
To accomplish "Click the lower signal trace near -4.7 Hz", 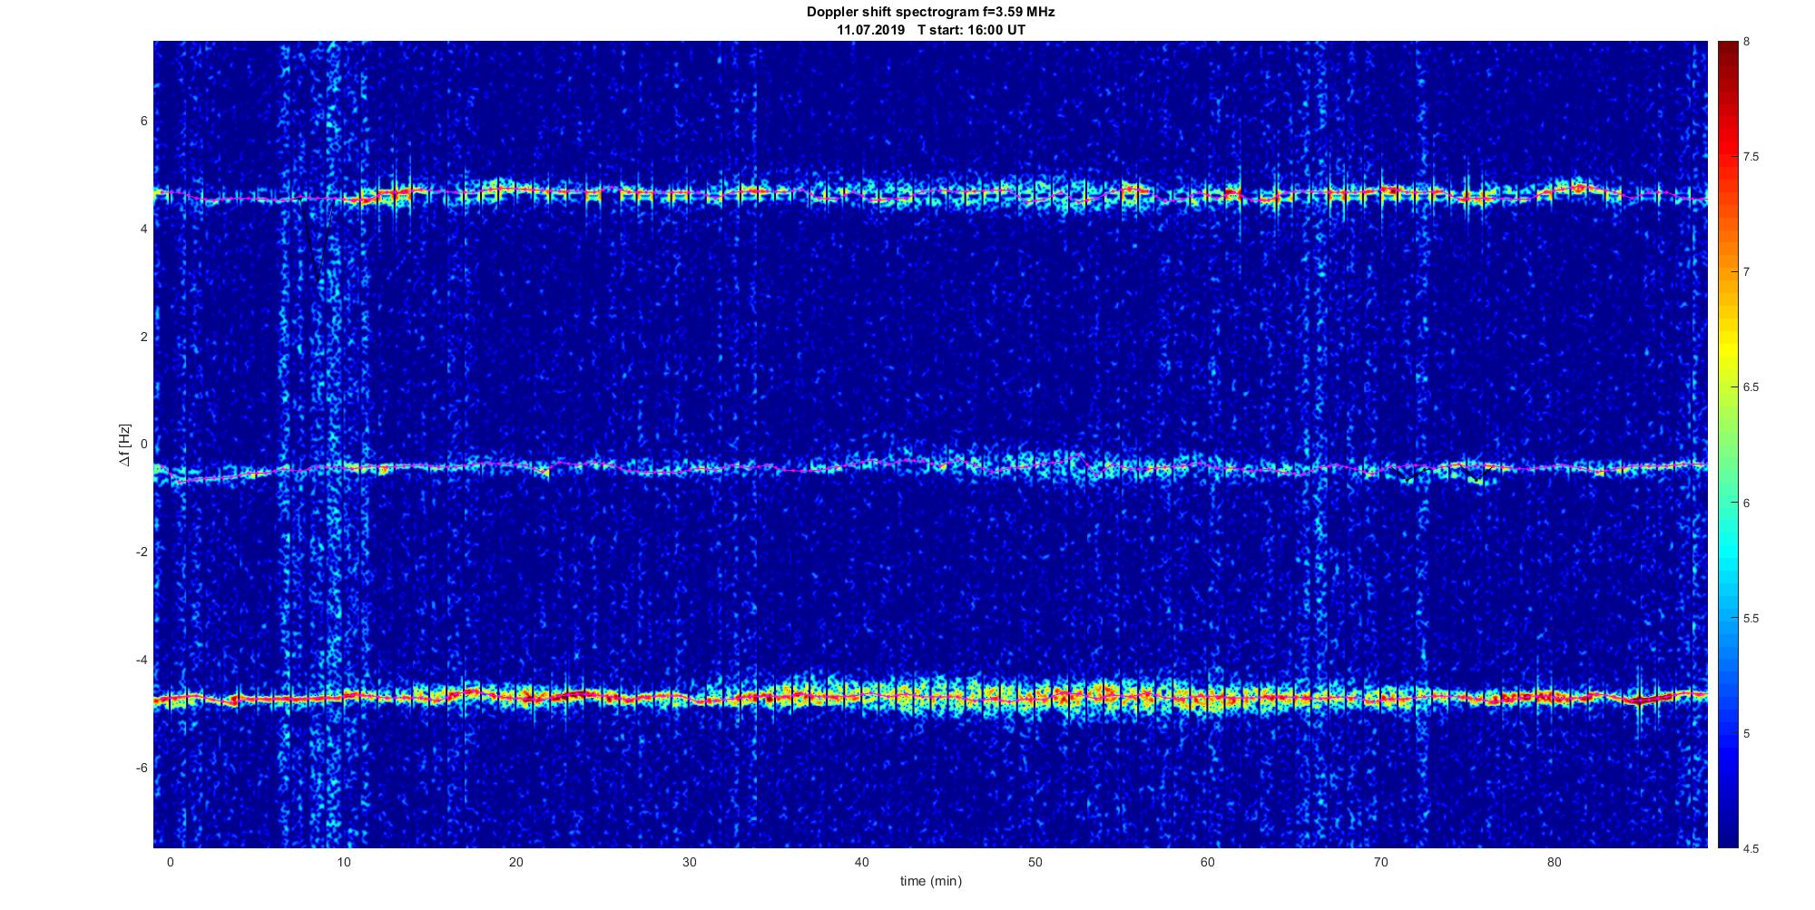I will tap(930, 697).
